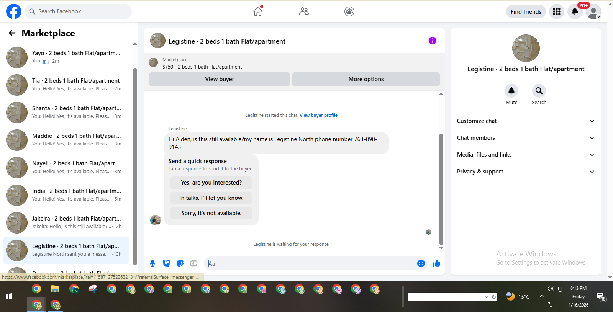Expand Privacy & support section

pos(526,172)
